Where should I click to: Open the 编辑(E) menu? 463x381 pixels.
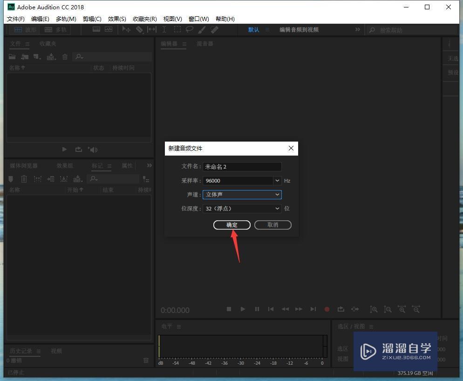click(x=40, y=19)
